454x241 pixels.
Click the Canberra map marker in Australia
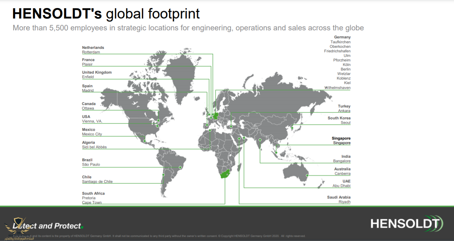tap(307, 175)
